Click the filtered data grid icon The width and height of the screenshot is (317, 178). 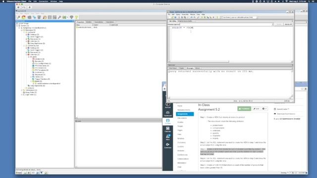54,18
